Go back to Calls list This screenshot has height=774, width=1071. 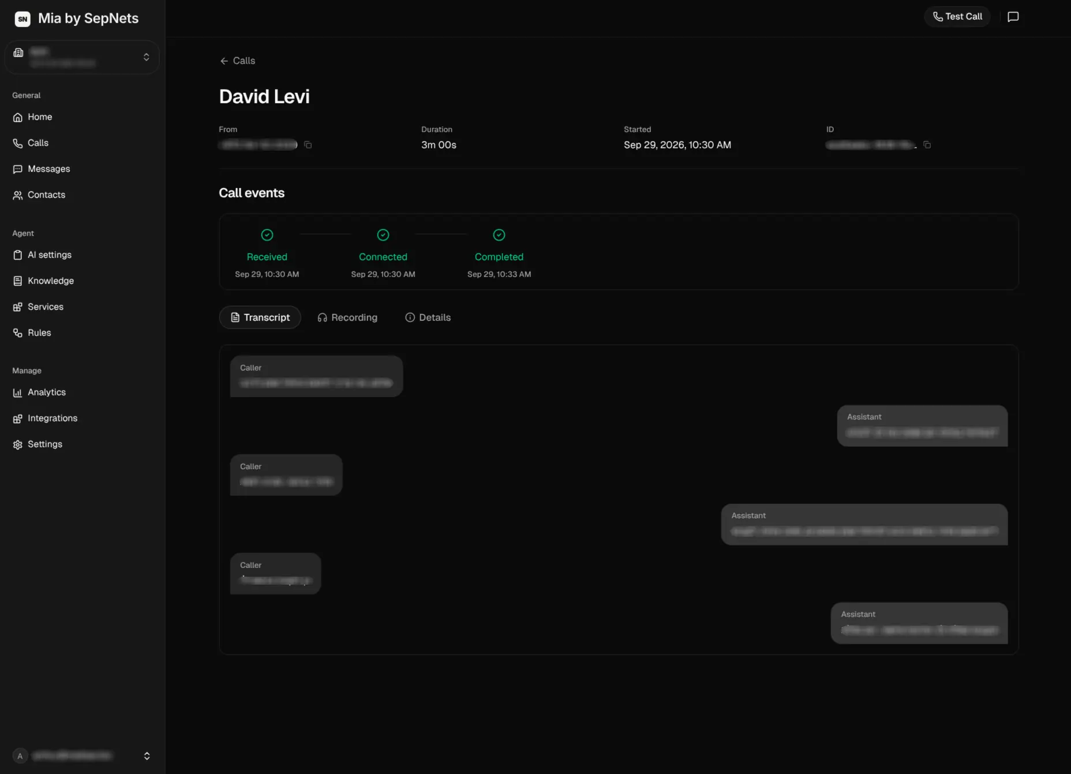click(237, 61)
